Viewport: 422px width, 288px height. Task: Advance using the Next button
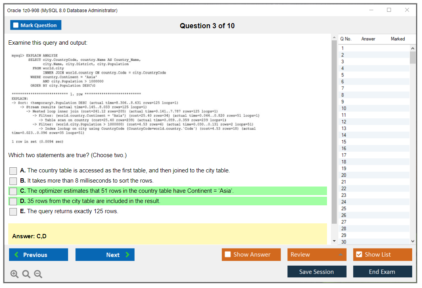click(x=105, y=255)
